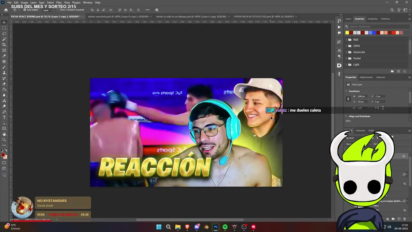The width and height of the screenshot is (412, 232).
Task: Select the Rectangular Marquee tool
Action: (x=4, y=28)
